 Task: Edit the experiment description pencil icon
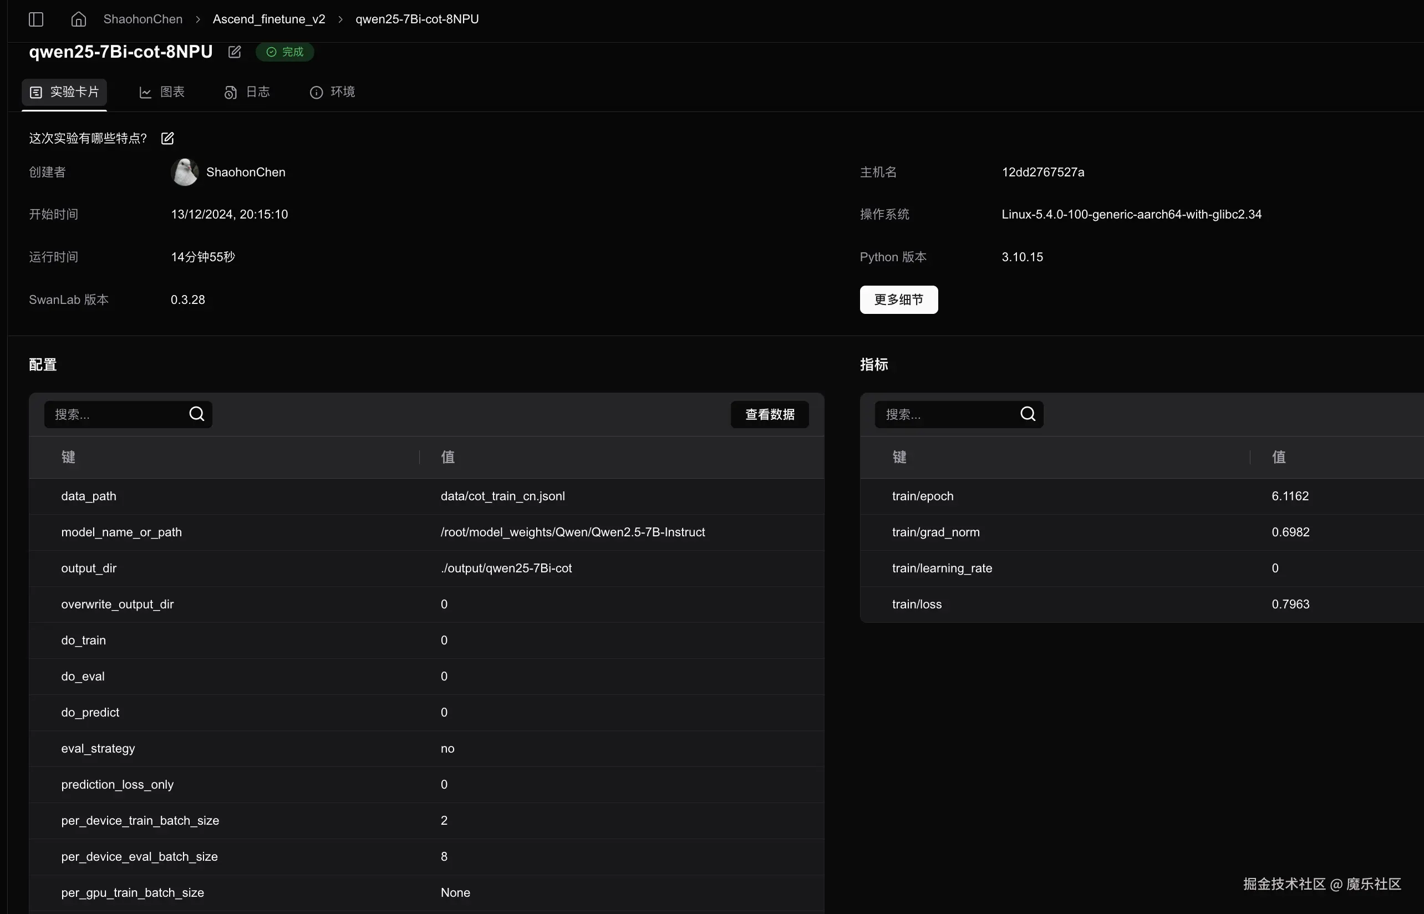167,138
